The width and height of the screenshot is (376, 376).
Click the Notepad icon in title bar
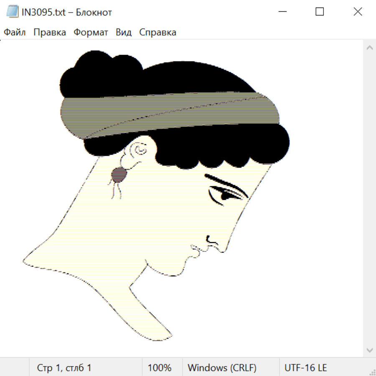click(13, 12)
